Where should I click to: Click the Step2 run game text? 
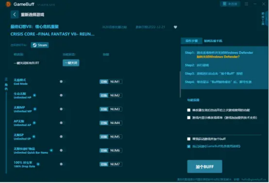(197, 65)
